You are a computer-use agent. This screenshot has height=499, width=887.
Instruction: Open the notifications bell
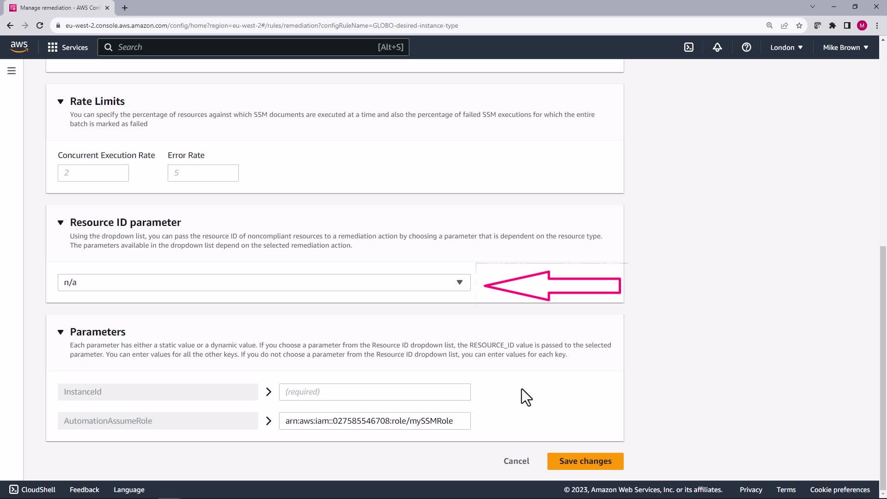717,47
